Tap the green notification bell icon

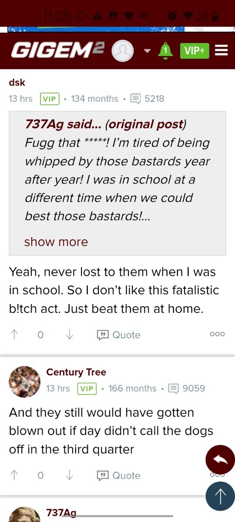tap(165, 50)
